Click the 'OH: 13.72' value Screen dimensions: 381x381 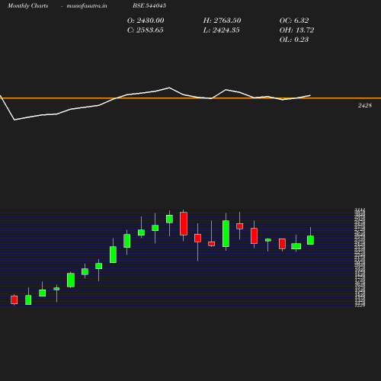(296, 30)
